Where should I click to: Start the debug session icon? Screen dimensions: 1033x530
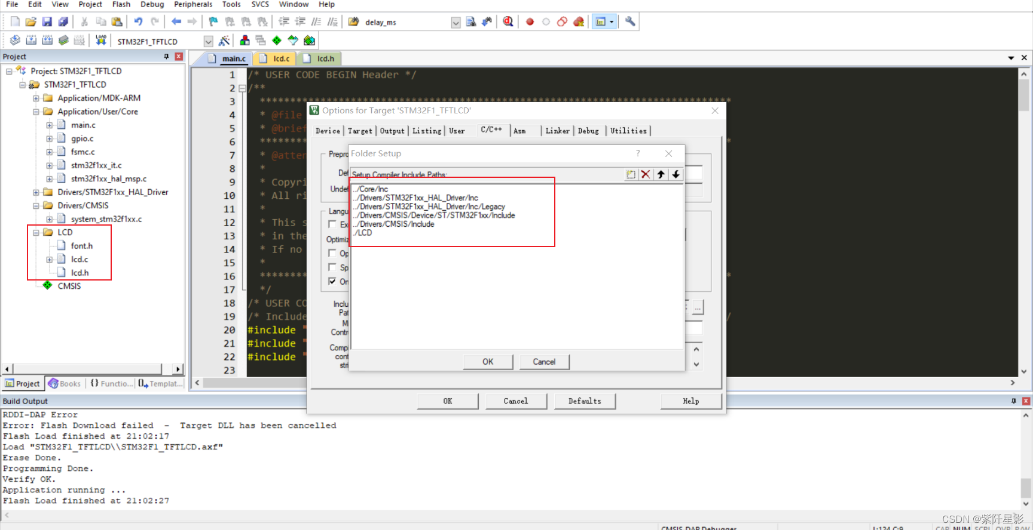(x=508, y=21)
